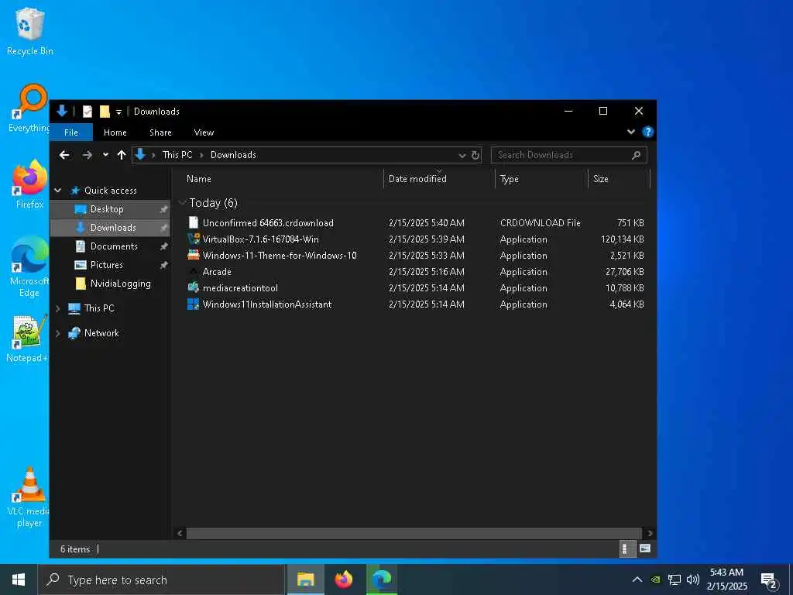Expand the Network tree node
This screenshot has height=595, width=793.
click(57, 333)
